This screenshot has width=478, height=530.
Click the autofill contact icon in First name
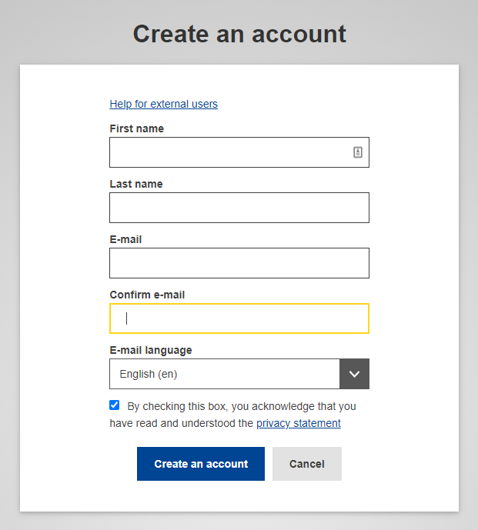[x=358, y=152]
